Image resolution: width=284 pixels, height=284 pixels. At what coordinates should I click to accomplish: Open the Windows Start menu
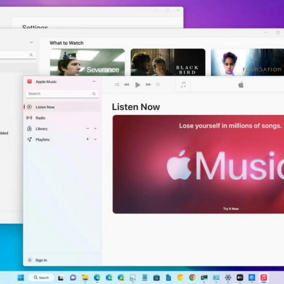click(x=21, y=278)
